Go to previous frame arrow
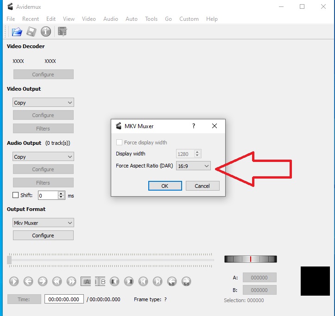This screenshot has width=335, height=316. point(28,281)
